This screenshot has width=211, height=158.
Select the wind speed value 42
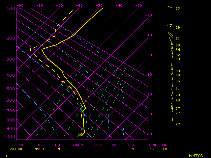tap(177, 55)
